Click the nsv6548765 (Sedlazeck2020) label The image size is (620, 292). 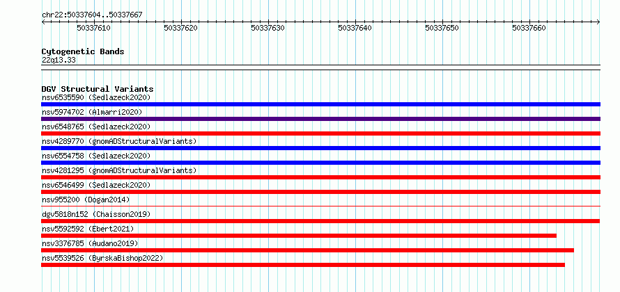tap(96, 127)
